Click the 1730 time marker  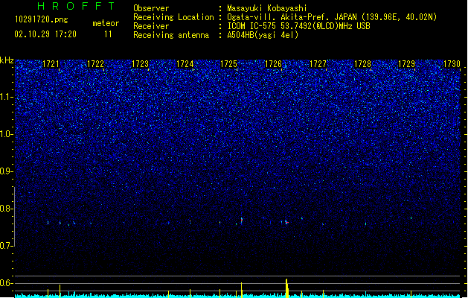pos(452,64)
